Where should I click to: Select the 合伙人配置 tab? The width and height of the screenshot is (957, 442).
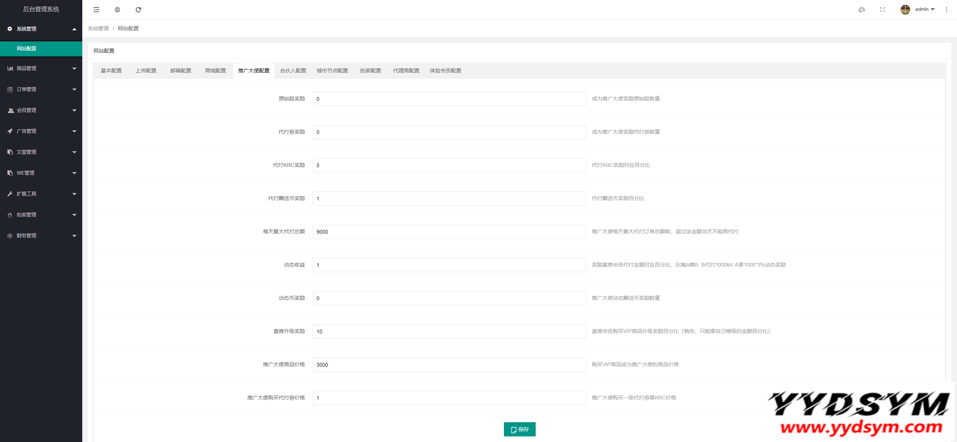click(x=293, y=71)
